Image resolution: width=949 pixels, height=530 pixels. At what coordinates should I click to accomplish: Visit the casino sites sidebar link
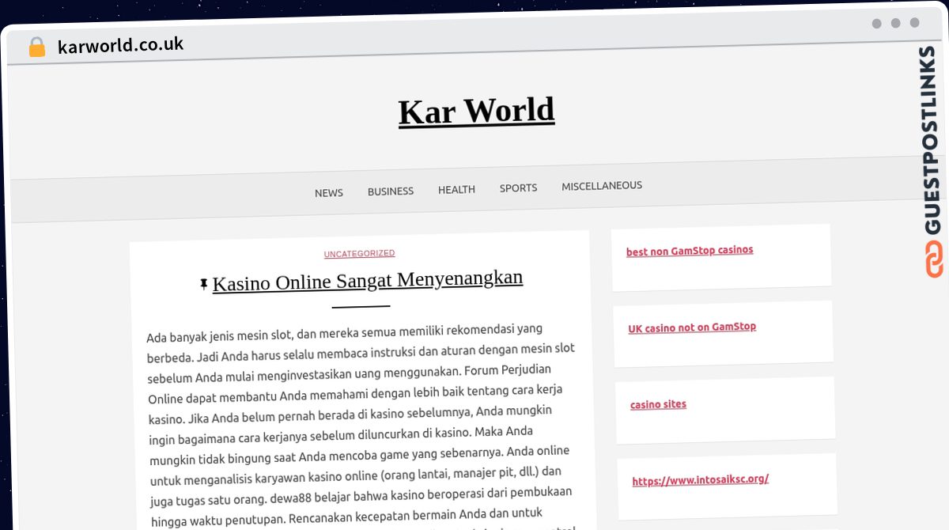[x=658, y=404]
